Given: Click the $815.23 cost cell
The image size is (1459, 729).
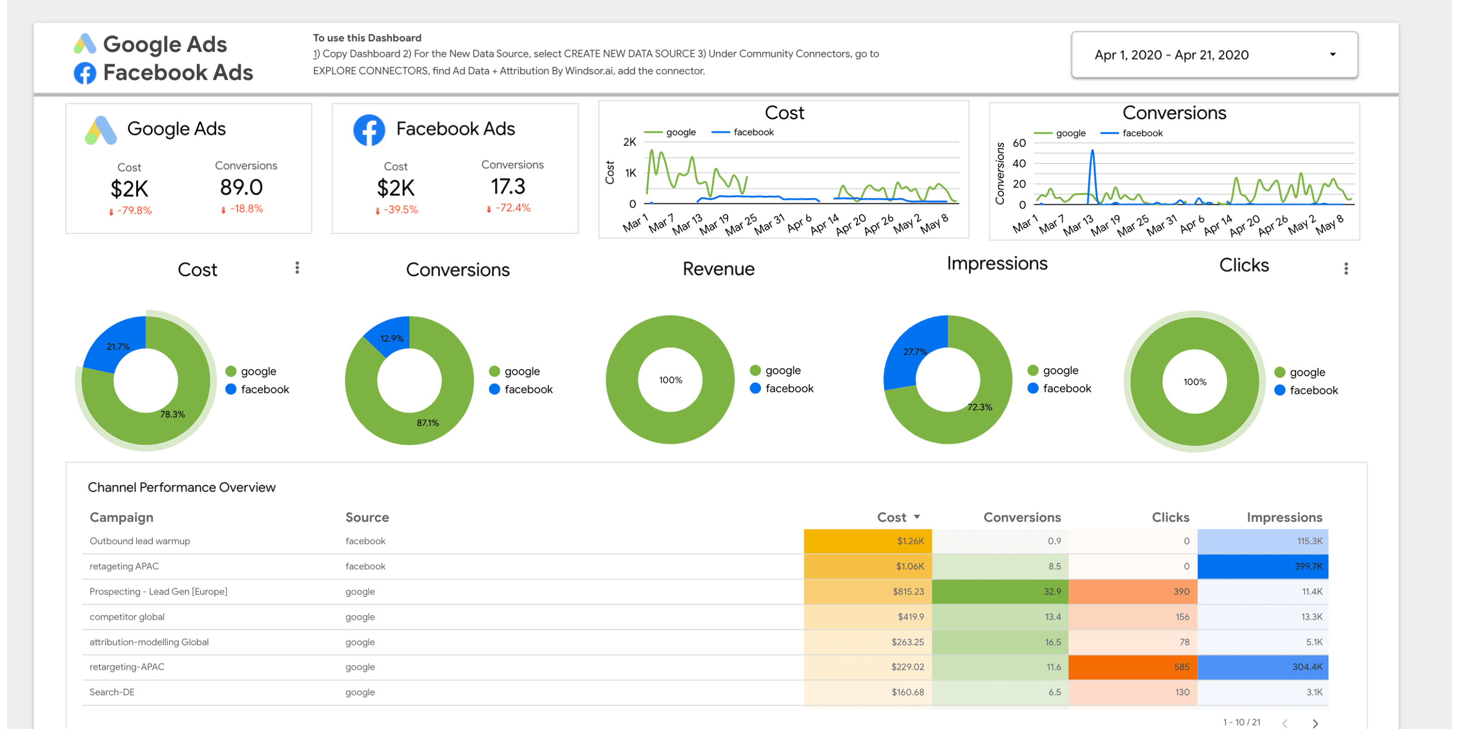Looking at the screenshot, I should click(868, 592).
